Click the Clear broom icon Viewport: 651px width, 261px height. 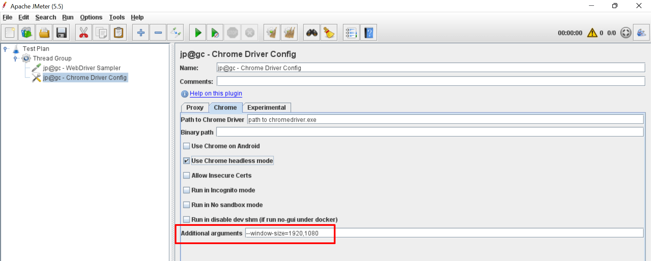click(x=272, y=33)
